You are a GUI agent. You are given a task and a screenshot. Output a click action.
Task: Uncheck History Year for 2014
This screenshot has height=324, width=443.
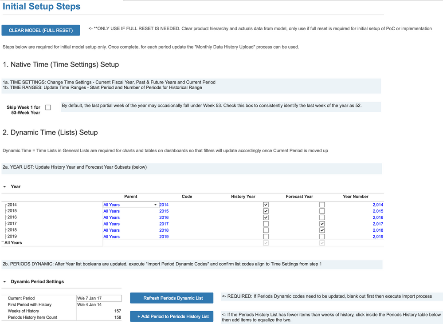point(266,204)
